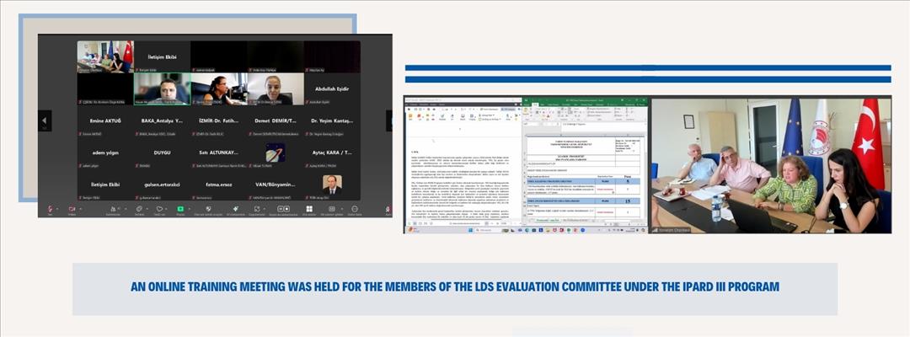Viewport: 910px width, 337px height.
Task: Select the "İZMİR-Dr. Fatih..." participant tile
Action: [219, 120]
